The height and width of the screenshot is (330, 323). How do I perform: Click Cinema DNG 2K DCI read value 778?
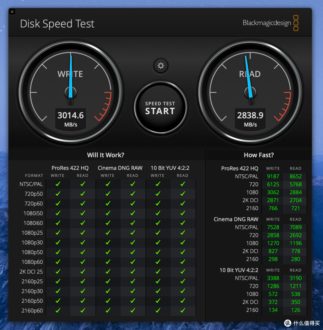point(295,251)
